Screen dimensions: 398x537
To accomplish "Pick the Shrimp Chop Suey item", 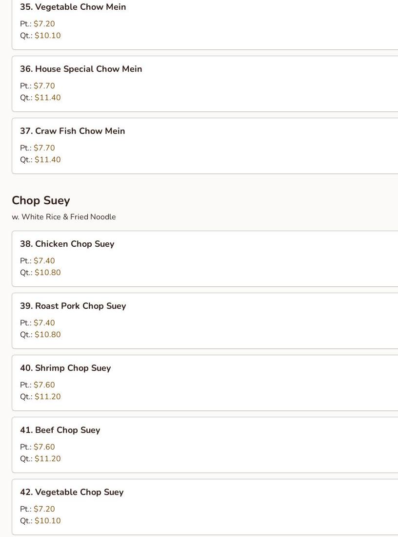I will pyautogui.click(x=65, y=368).
